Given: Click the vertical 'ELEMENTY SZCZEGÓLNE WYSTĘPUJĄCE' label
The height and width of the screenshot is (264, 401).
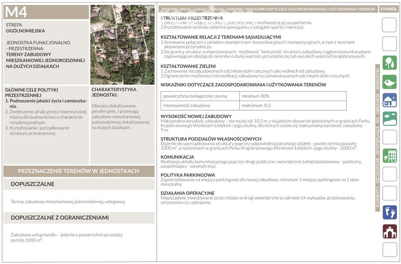Looking at the screenshot, I should point(377,138).
